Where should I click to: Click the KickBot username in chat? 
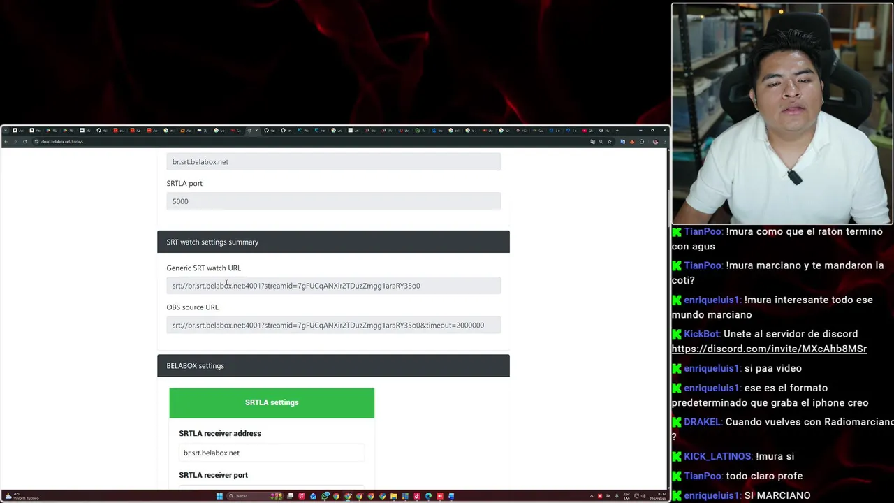click(x=701, y=334)
